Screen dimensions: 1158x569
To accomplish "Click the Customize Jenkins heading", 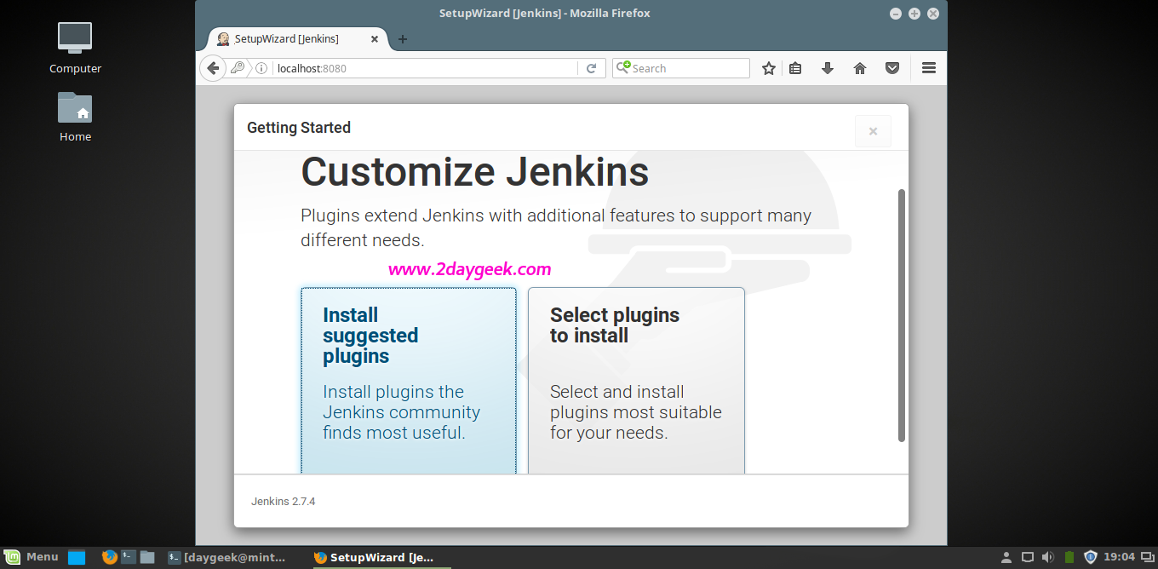I will 475,172.
